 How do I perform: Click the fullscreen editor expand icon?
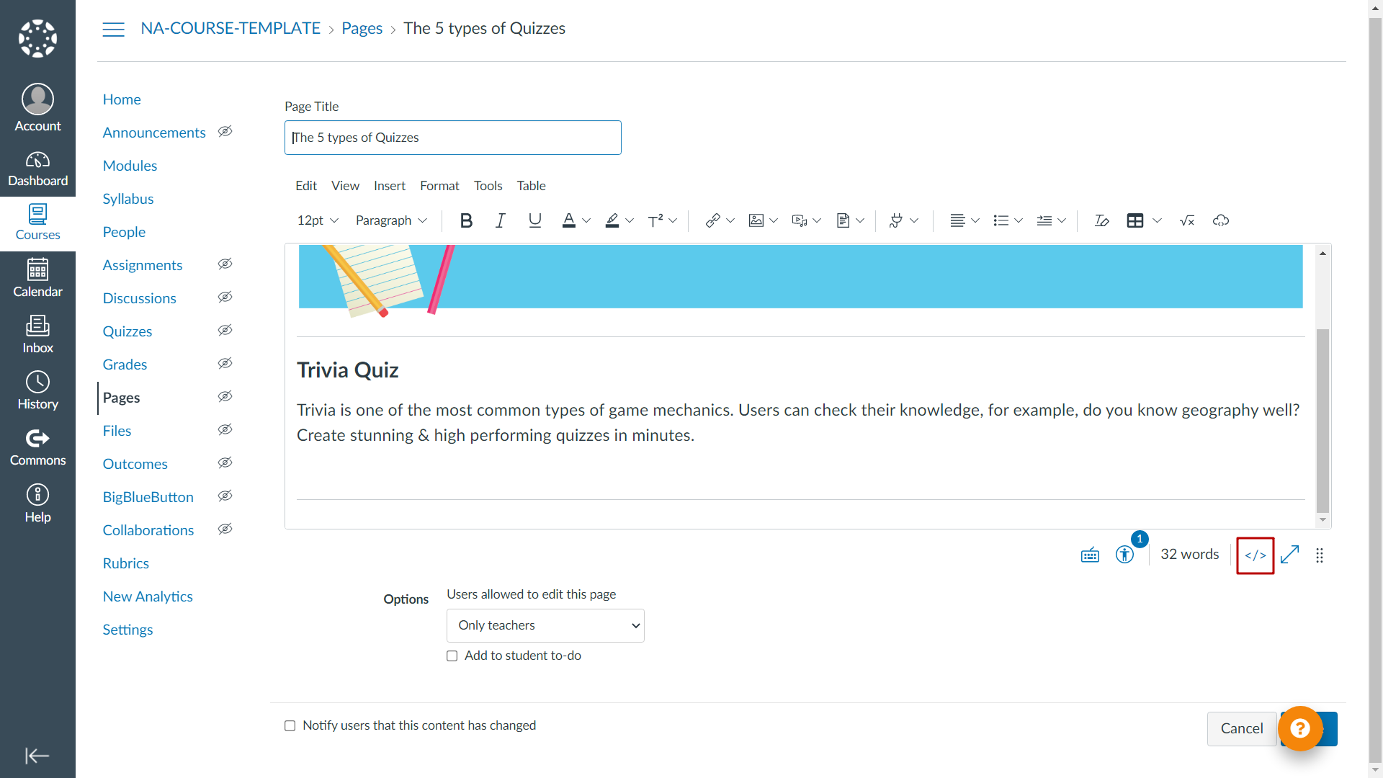tap(1290, 555)
